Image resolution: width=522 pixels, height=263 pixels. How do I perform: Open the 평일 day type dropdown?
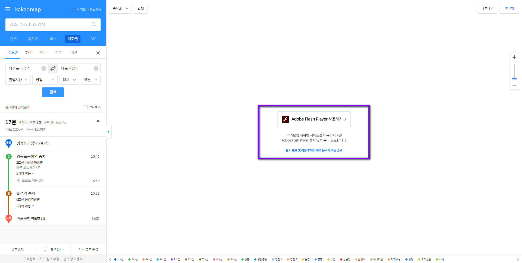45,80
